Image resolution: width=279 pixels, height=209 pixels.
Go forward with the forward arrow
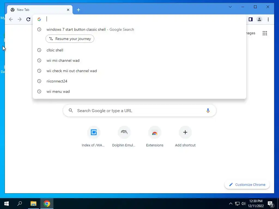click(20, 19)
